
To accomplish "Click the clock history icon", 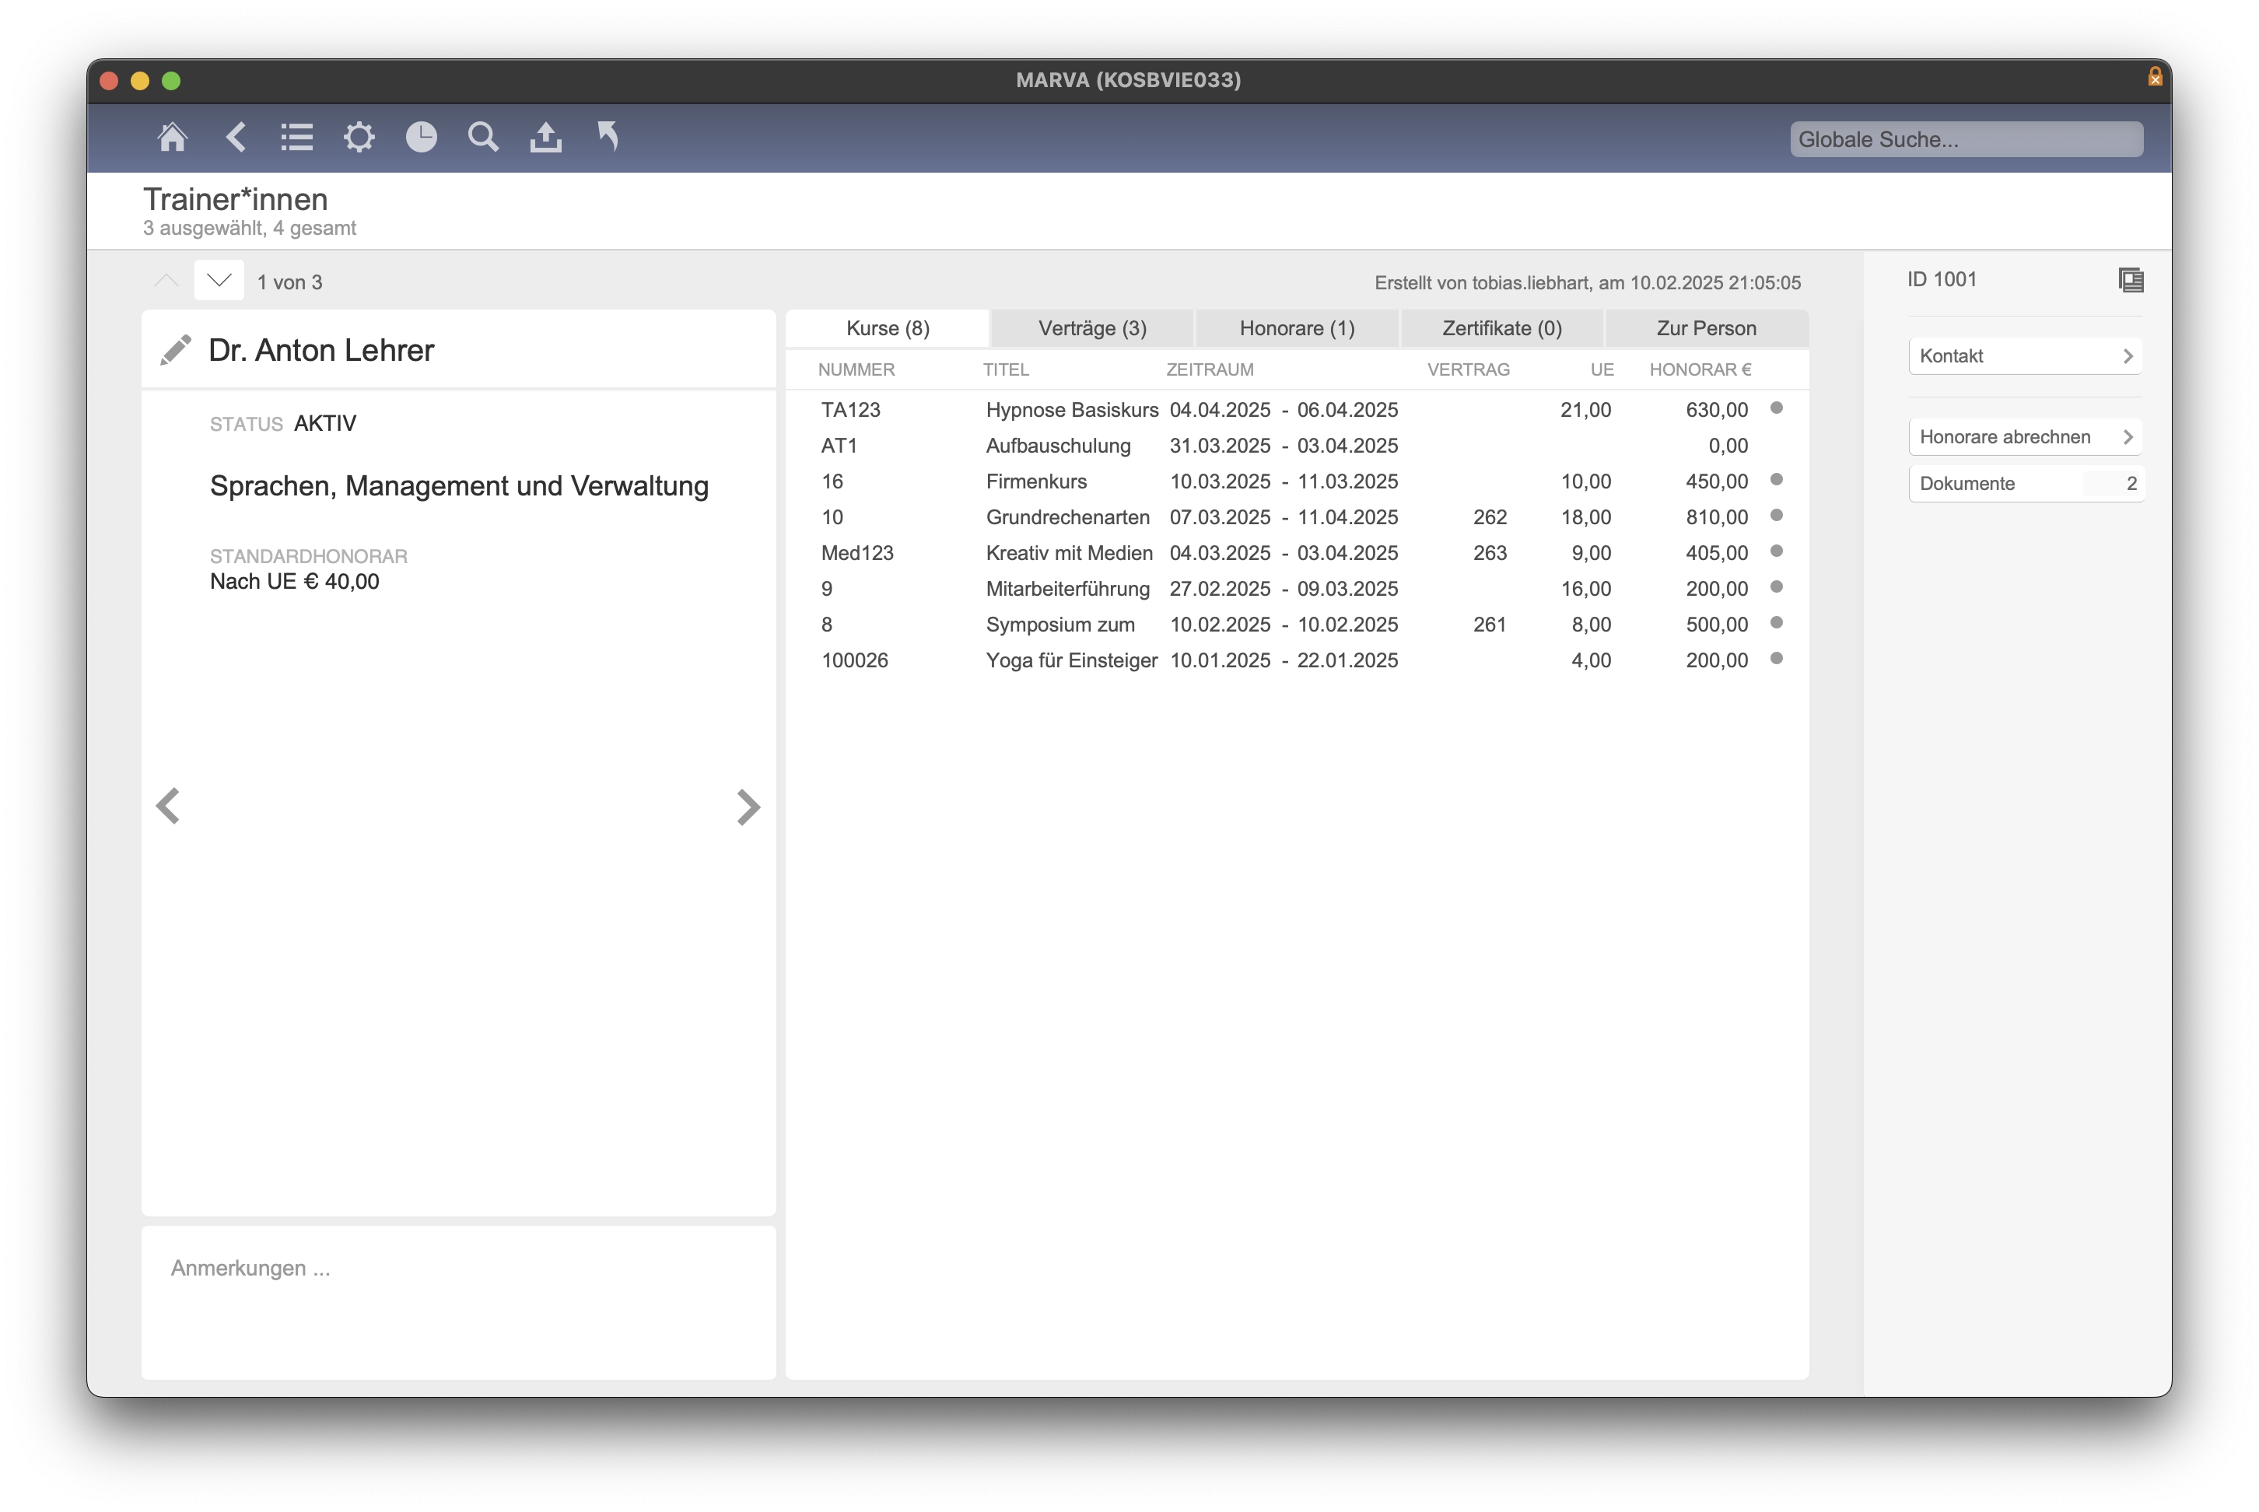I will click(420, 137).
